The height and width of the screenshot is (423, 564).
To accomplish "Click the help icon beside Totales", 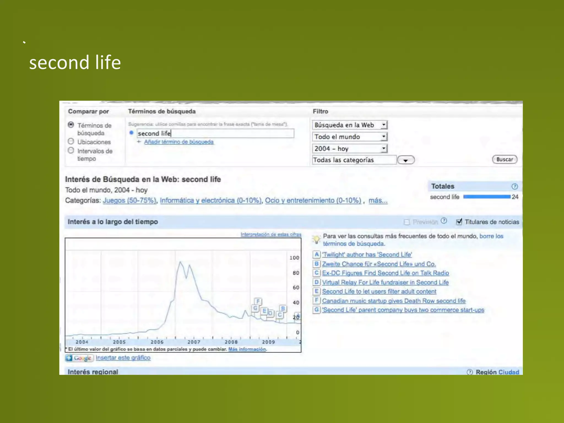I will point(514,186).
